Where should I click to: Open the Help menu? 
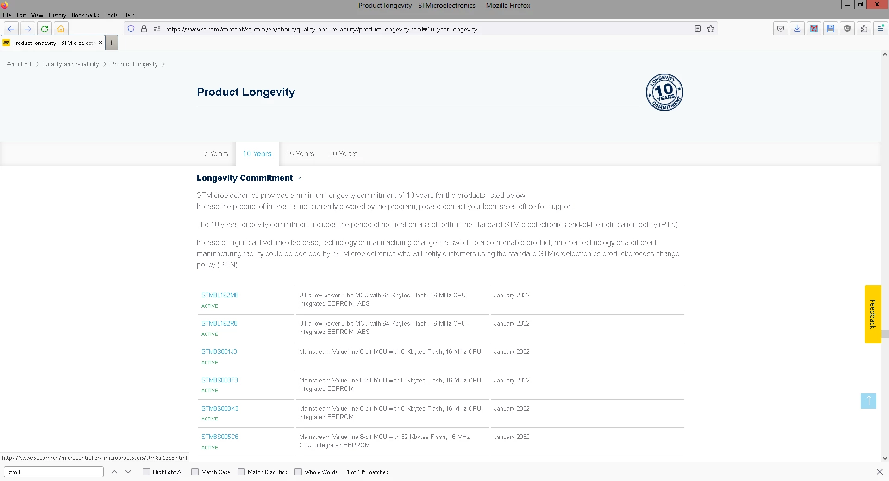click(129, 15)
